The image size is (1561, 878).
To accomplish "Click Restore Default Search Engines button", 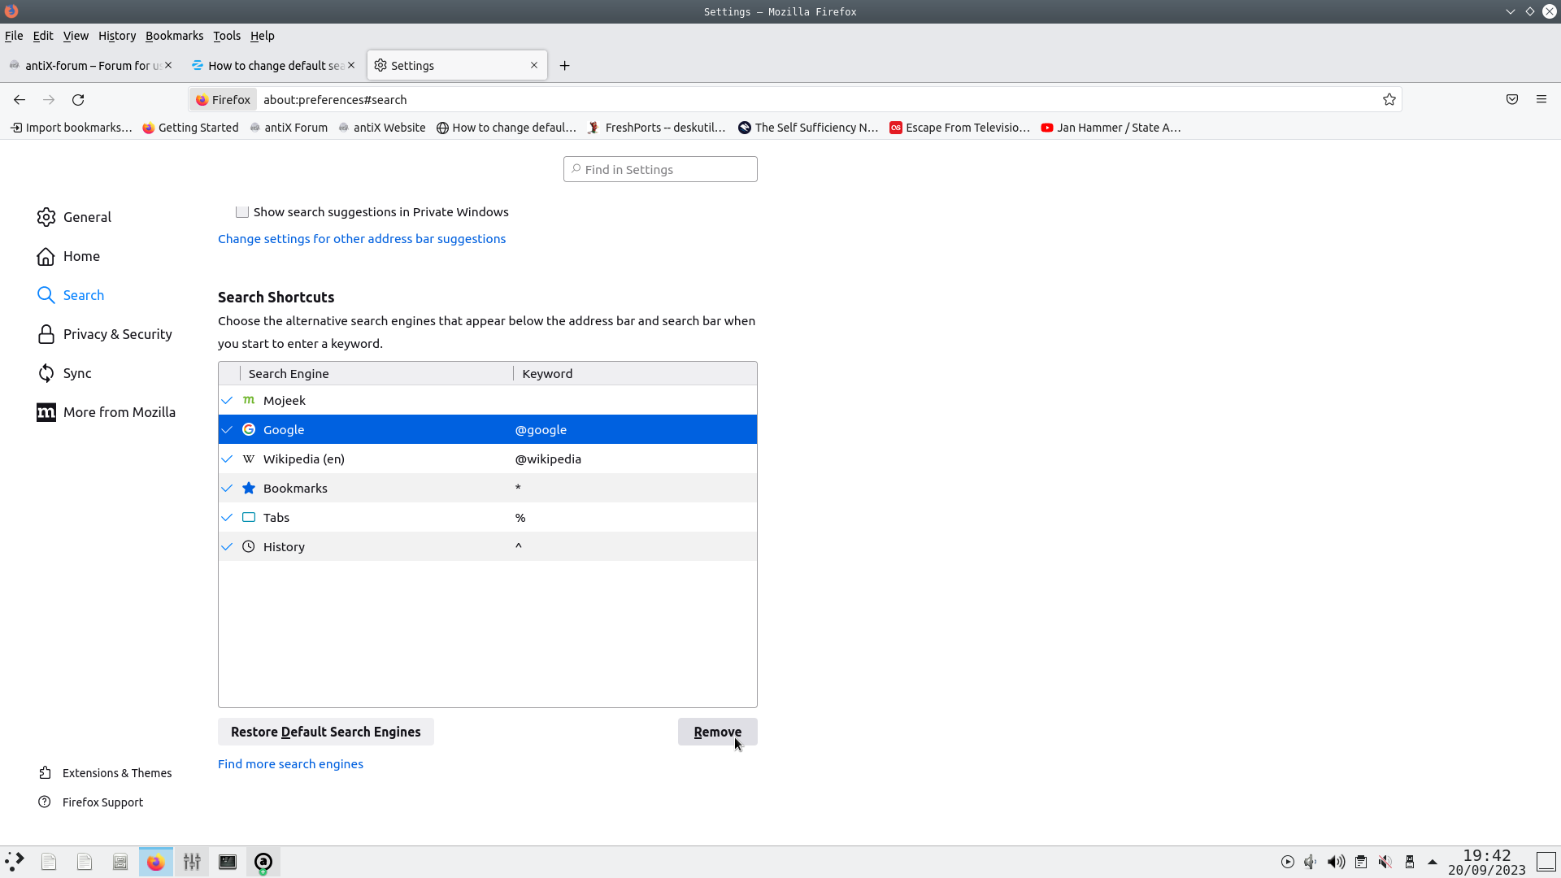I will [326, 732].
